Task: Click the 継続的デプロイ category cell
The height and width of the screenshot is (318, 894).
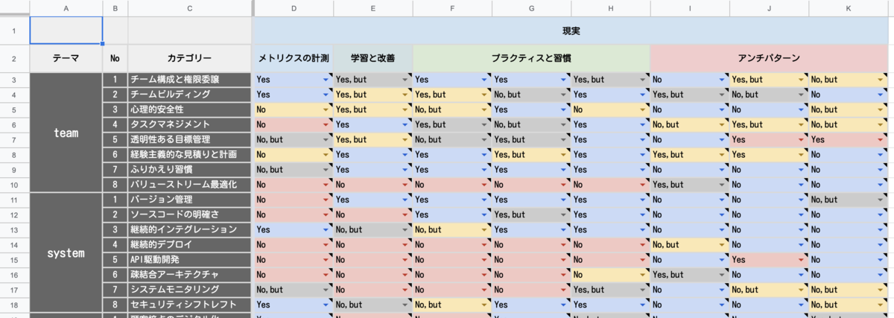Action: [x=189, y=244]
